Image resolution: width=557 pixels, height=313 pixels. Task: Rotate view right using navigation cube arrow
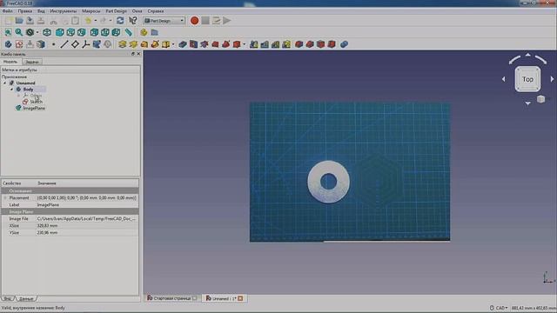tap(552, 79)
